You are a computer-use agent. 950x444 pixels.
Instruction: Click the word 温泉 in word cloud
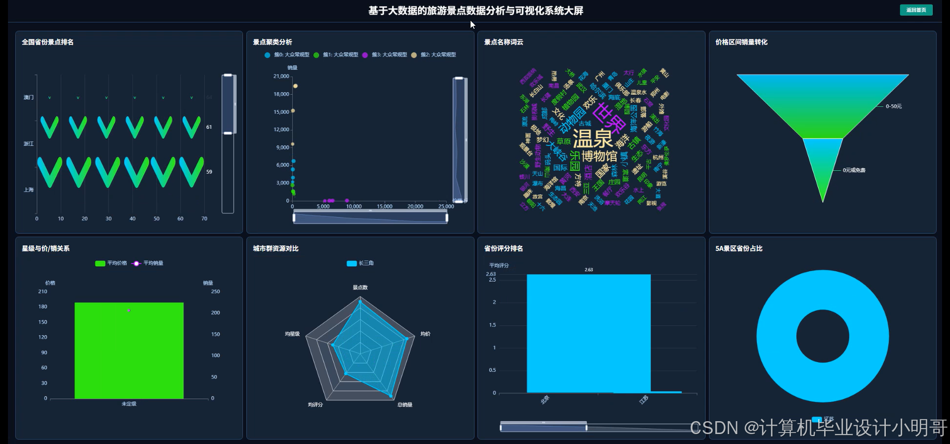pyautogui.click(x=592, y=139)
